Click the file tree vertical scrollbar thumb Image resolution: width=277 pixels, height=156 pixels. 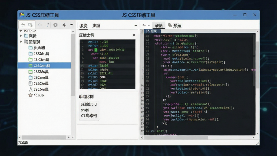73,64
